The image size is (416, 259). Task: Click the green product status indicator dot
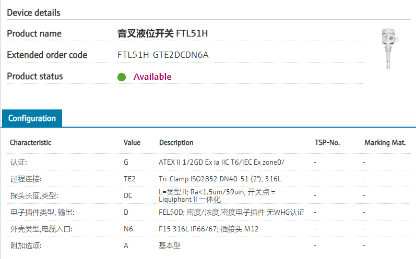click(x=122, y=77)
